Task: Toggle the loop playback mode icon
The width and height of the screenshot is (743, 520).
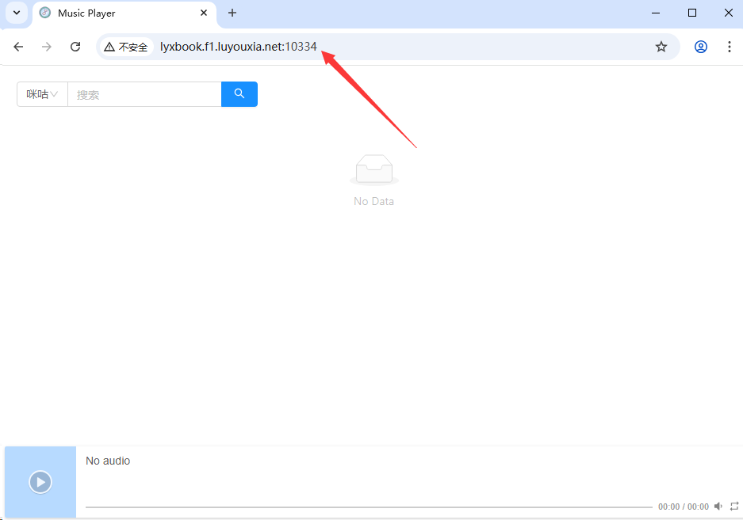Action: (734, 507)
